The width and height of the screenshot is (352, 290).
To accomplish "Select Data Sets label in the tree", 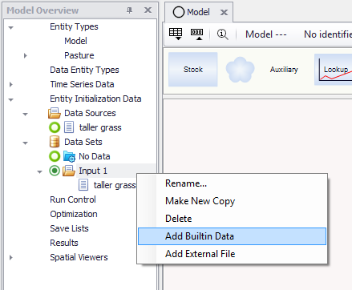I will click(83, 142).
